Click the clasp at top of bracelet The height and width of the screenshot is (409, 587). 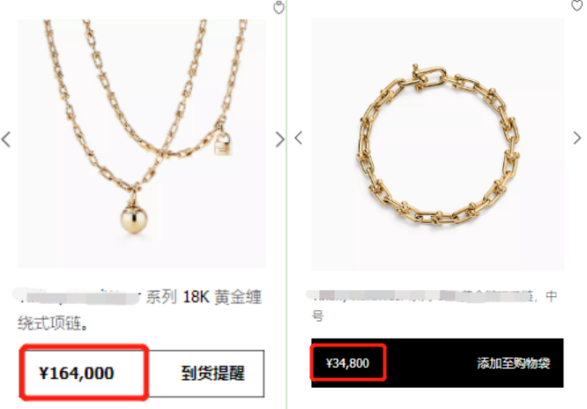[x=429, y=78]
